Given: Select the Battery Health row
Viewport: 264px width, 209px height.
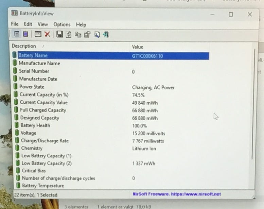Looking at the screenshot, I should tap(112, 125).
